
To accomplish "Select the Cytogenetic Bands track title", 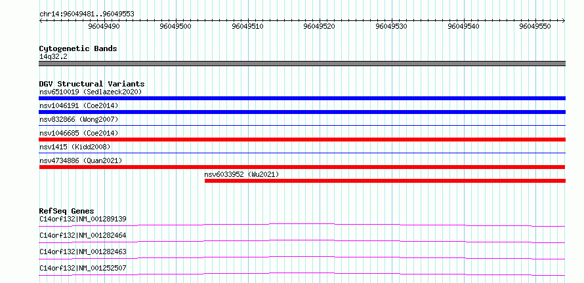I will click(x=78, y=48).
